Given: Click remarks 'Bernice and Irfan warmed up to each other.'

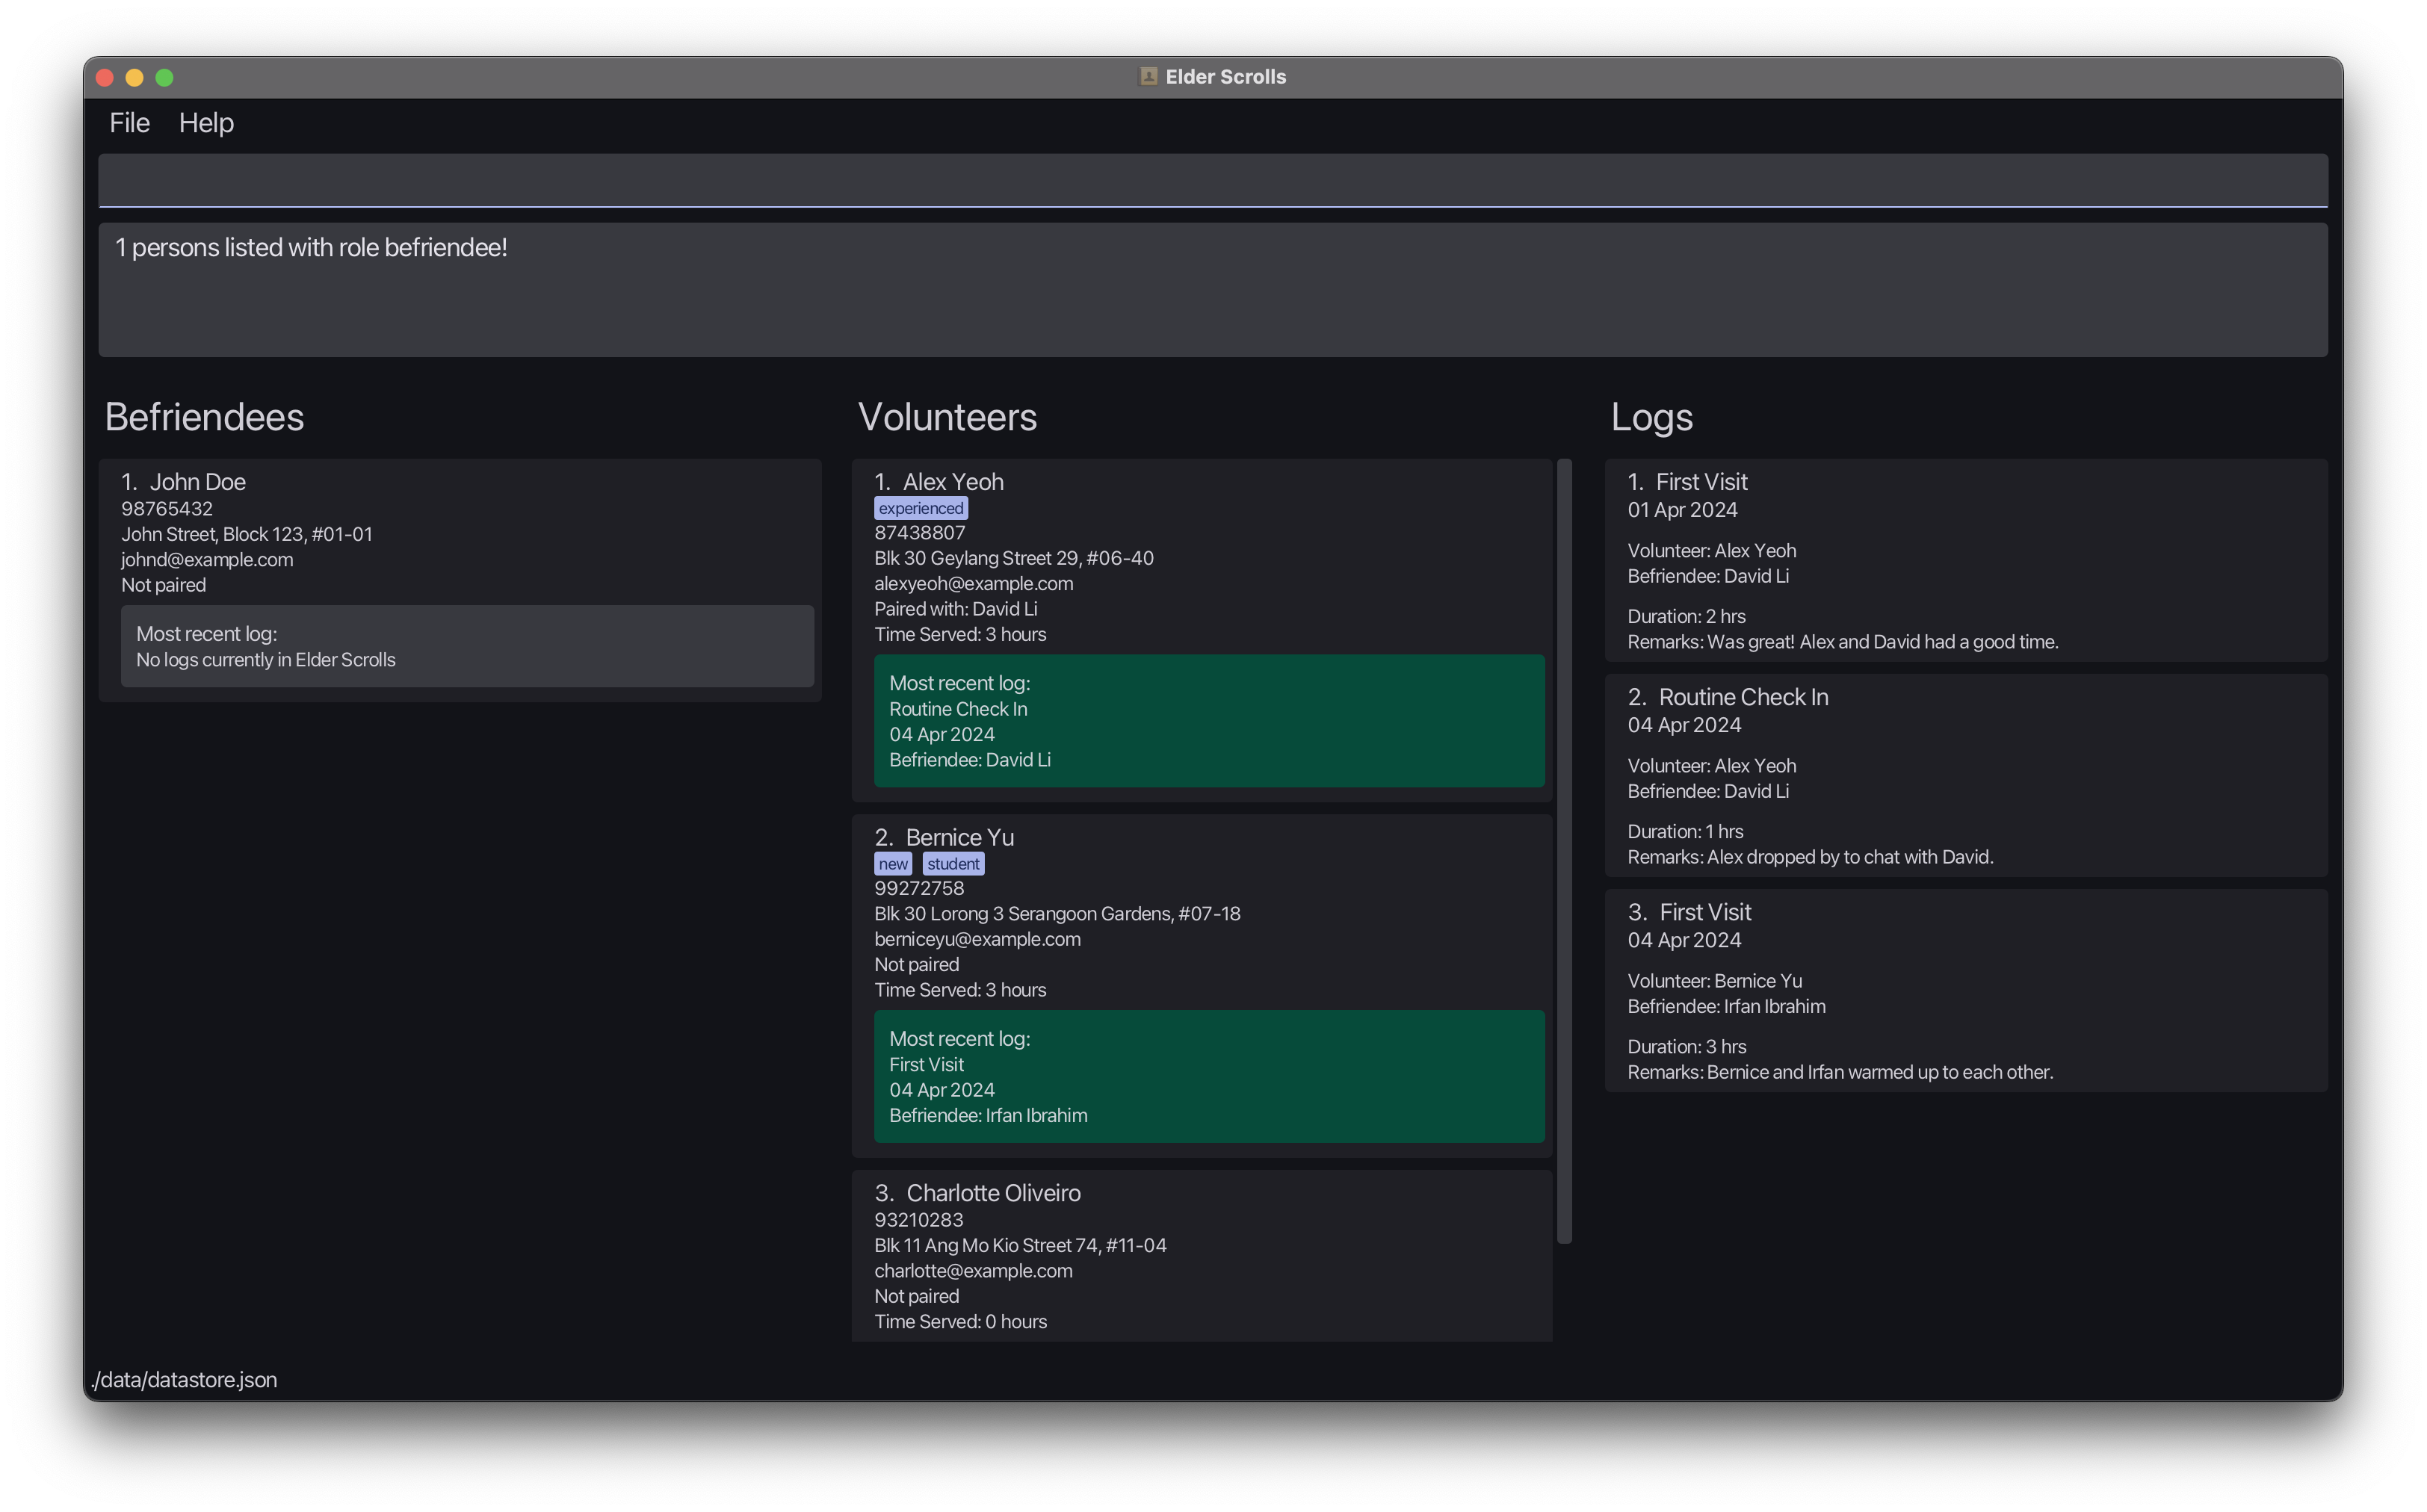Looking at the screenshot, I should 1880,1071.
